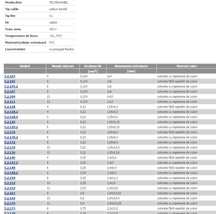
Task: Open the 5.2.173 cable link
Action: (10, 208)
